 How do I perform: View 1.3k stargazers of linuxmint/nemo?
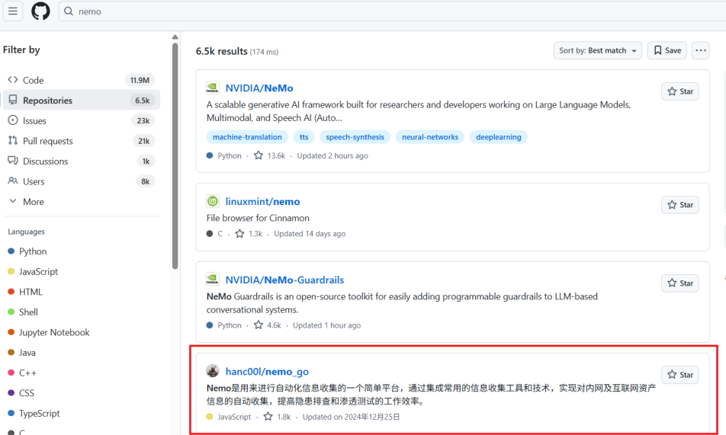tap(249, 234)
